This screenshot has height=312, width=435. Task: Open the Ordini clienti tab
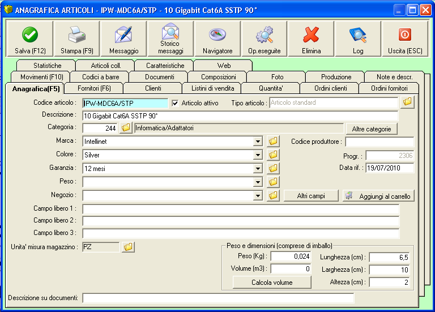pos(330,88)
